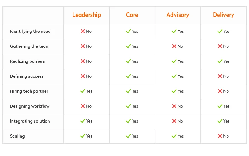Select the Leadership column header
249x156 pixels.
(87, 15)
